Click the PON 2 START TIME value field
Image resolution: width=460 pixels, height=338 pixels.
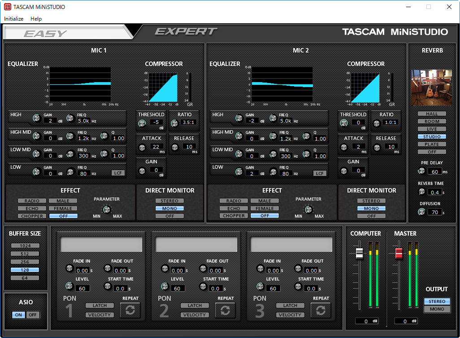pos(216,289)
